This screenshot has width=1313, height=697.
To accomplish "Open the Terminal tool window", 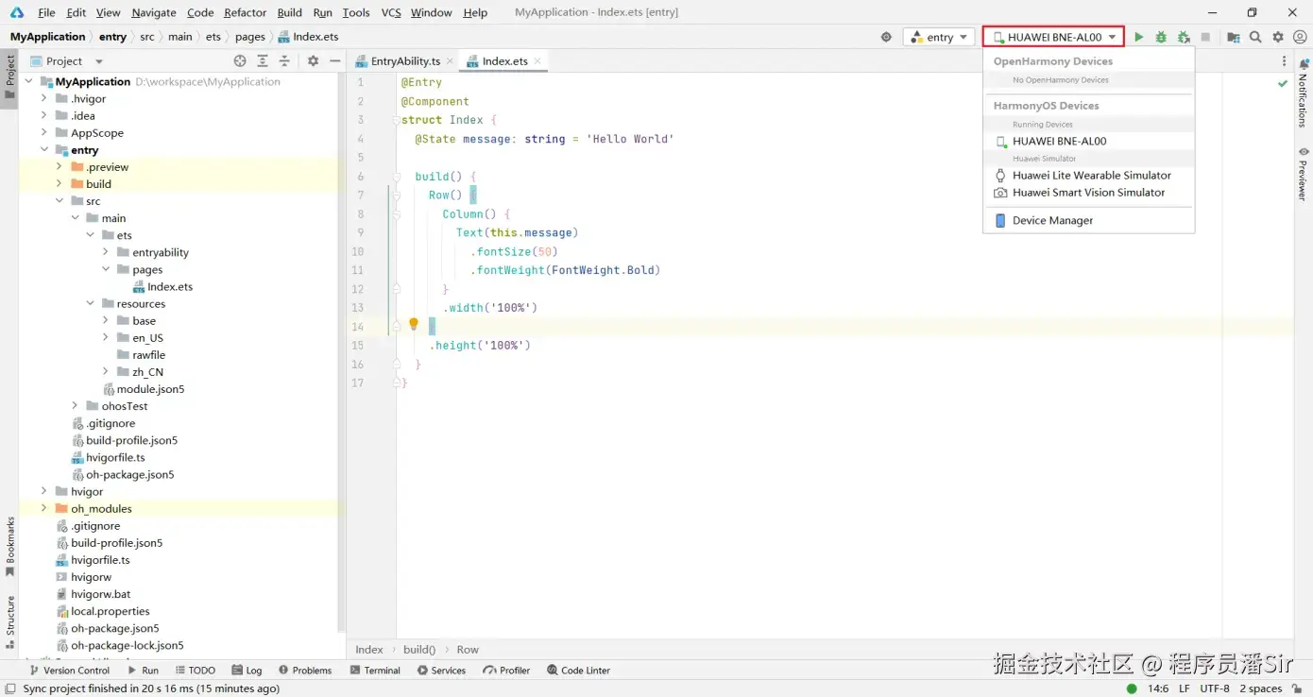I will (375, 671).
